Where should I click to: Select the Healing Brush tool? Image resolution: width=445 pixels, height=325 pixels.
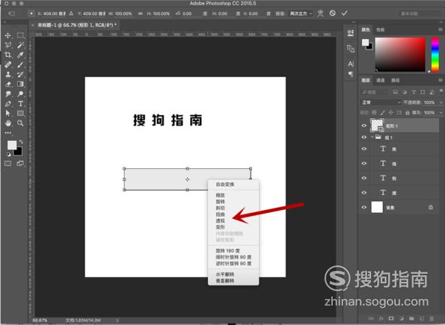[x=8, y=65]
